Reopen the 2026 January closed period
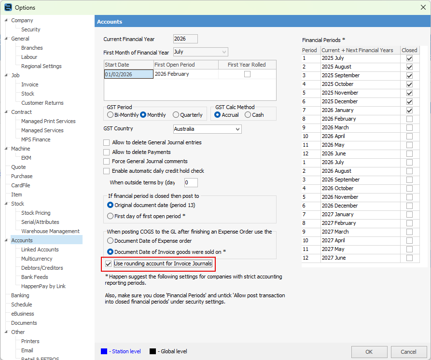 409,110
